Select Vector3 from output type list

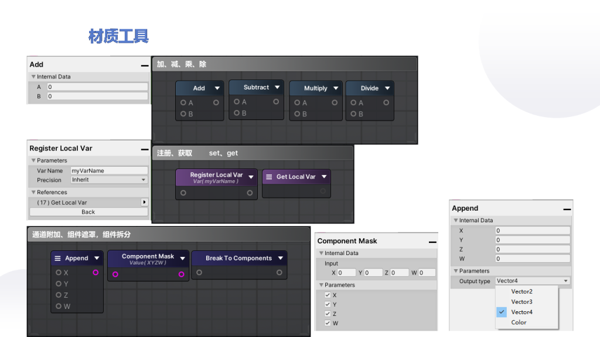pyautogui.click(x=521, y=302)
